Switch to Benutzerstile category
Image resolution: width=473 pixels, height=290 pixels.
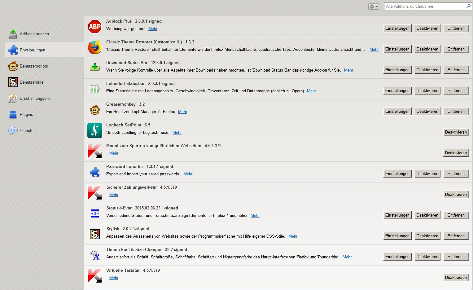point(44,82)
